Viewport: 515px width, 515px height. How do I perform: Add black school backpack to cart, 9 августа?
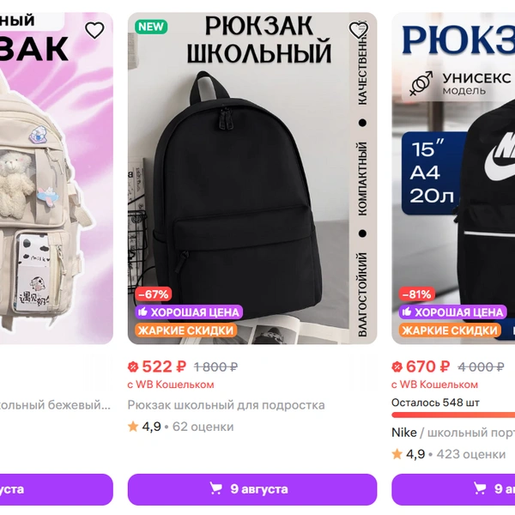(252, 489)
